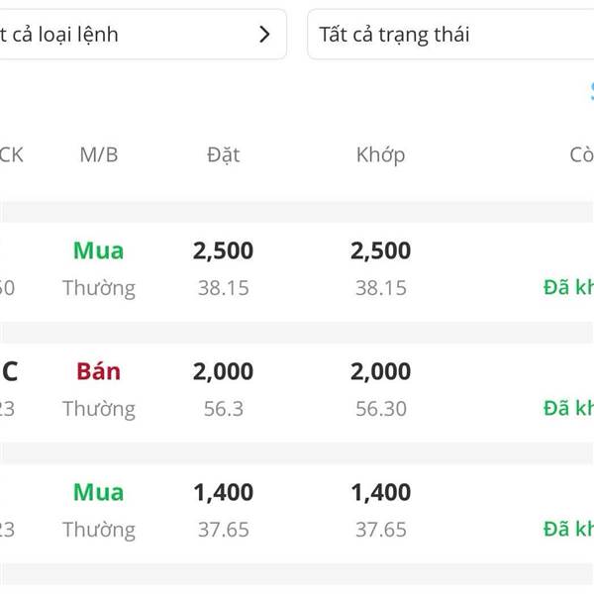Viewport: 594px width, 594px height.
Task: Select the 'Mua' label in the 2,500 order row
Action: coord(99,250)
